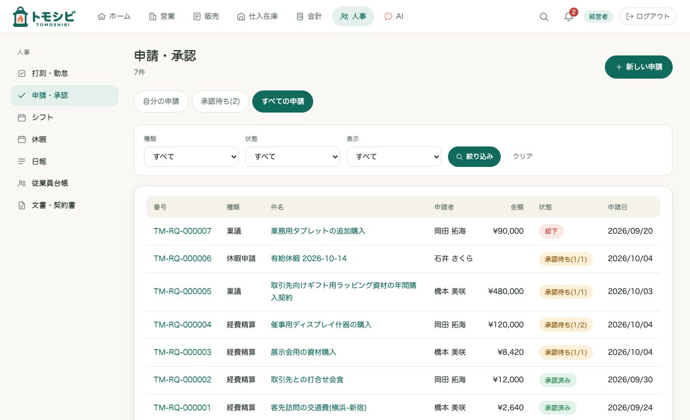The image size is (690, 420).
Task: Click the ログアウト button
Action: [x=648, y=17]
